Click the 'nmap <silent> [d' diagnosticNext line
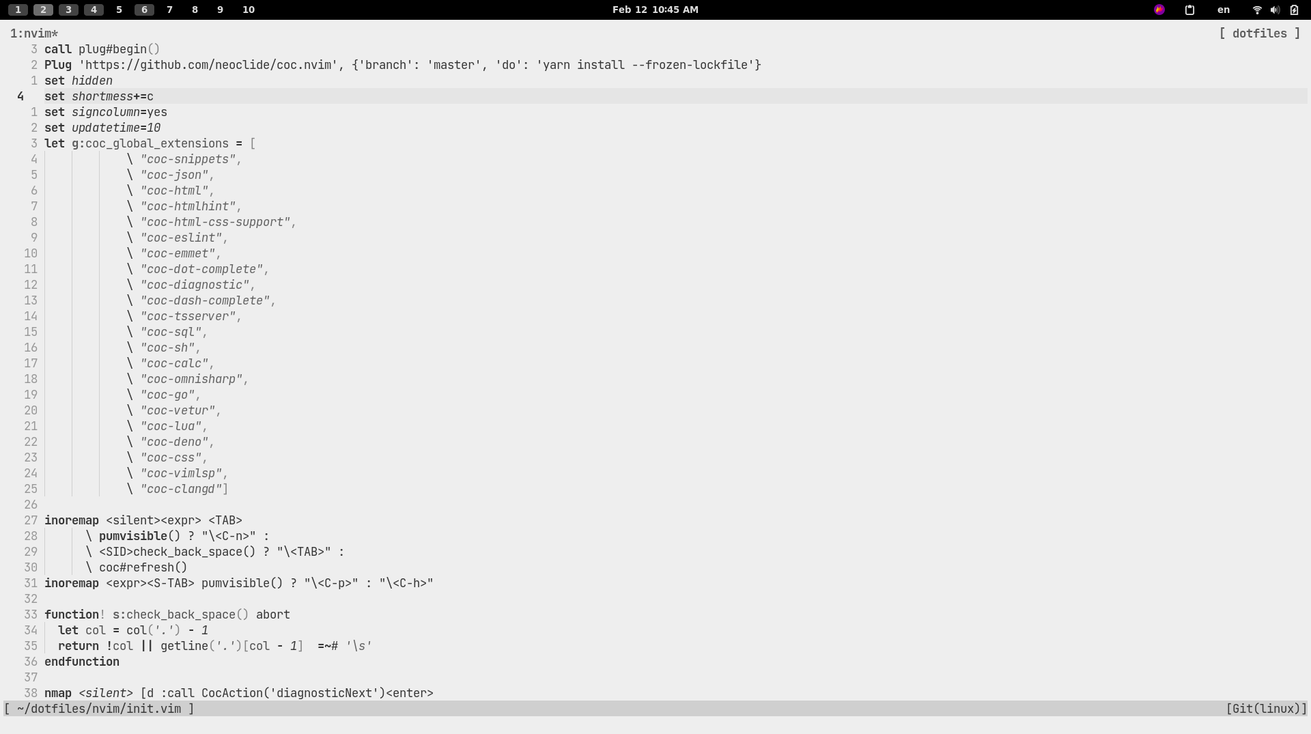The height and width of the screenshot is (734, 1311). (239, 693)
